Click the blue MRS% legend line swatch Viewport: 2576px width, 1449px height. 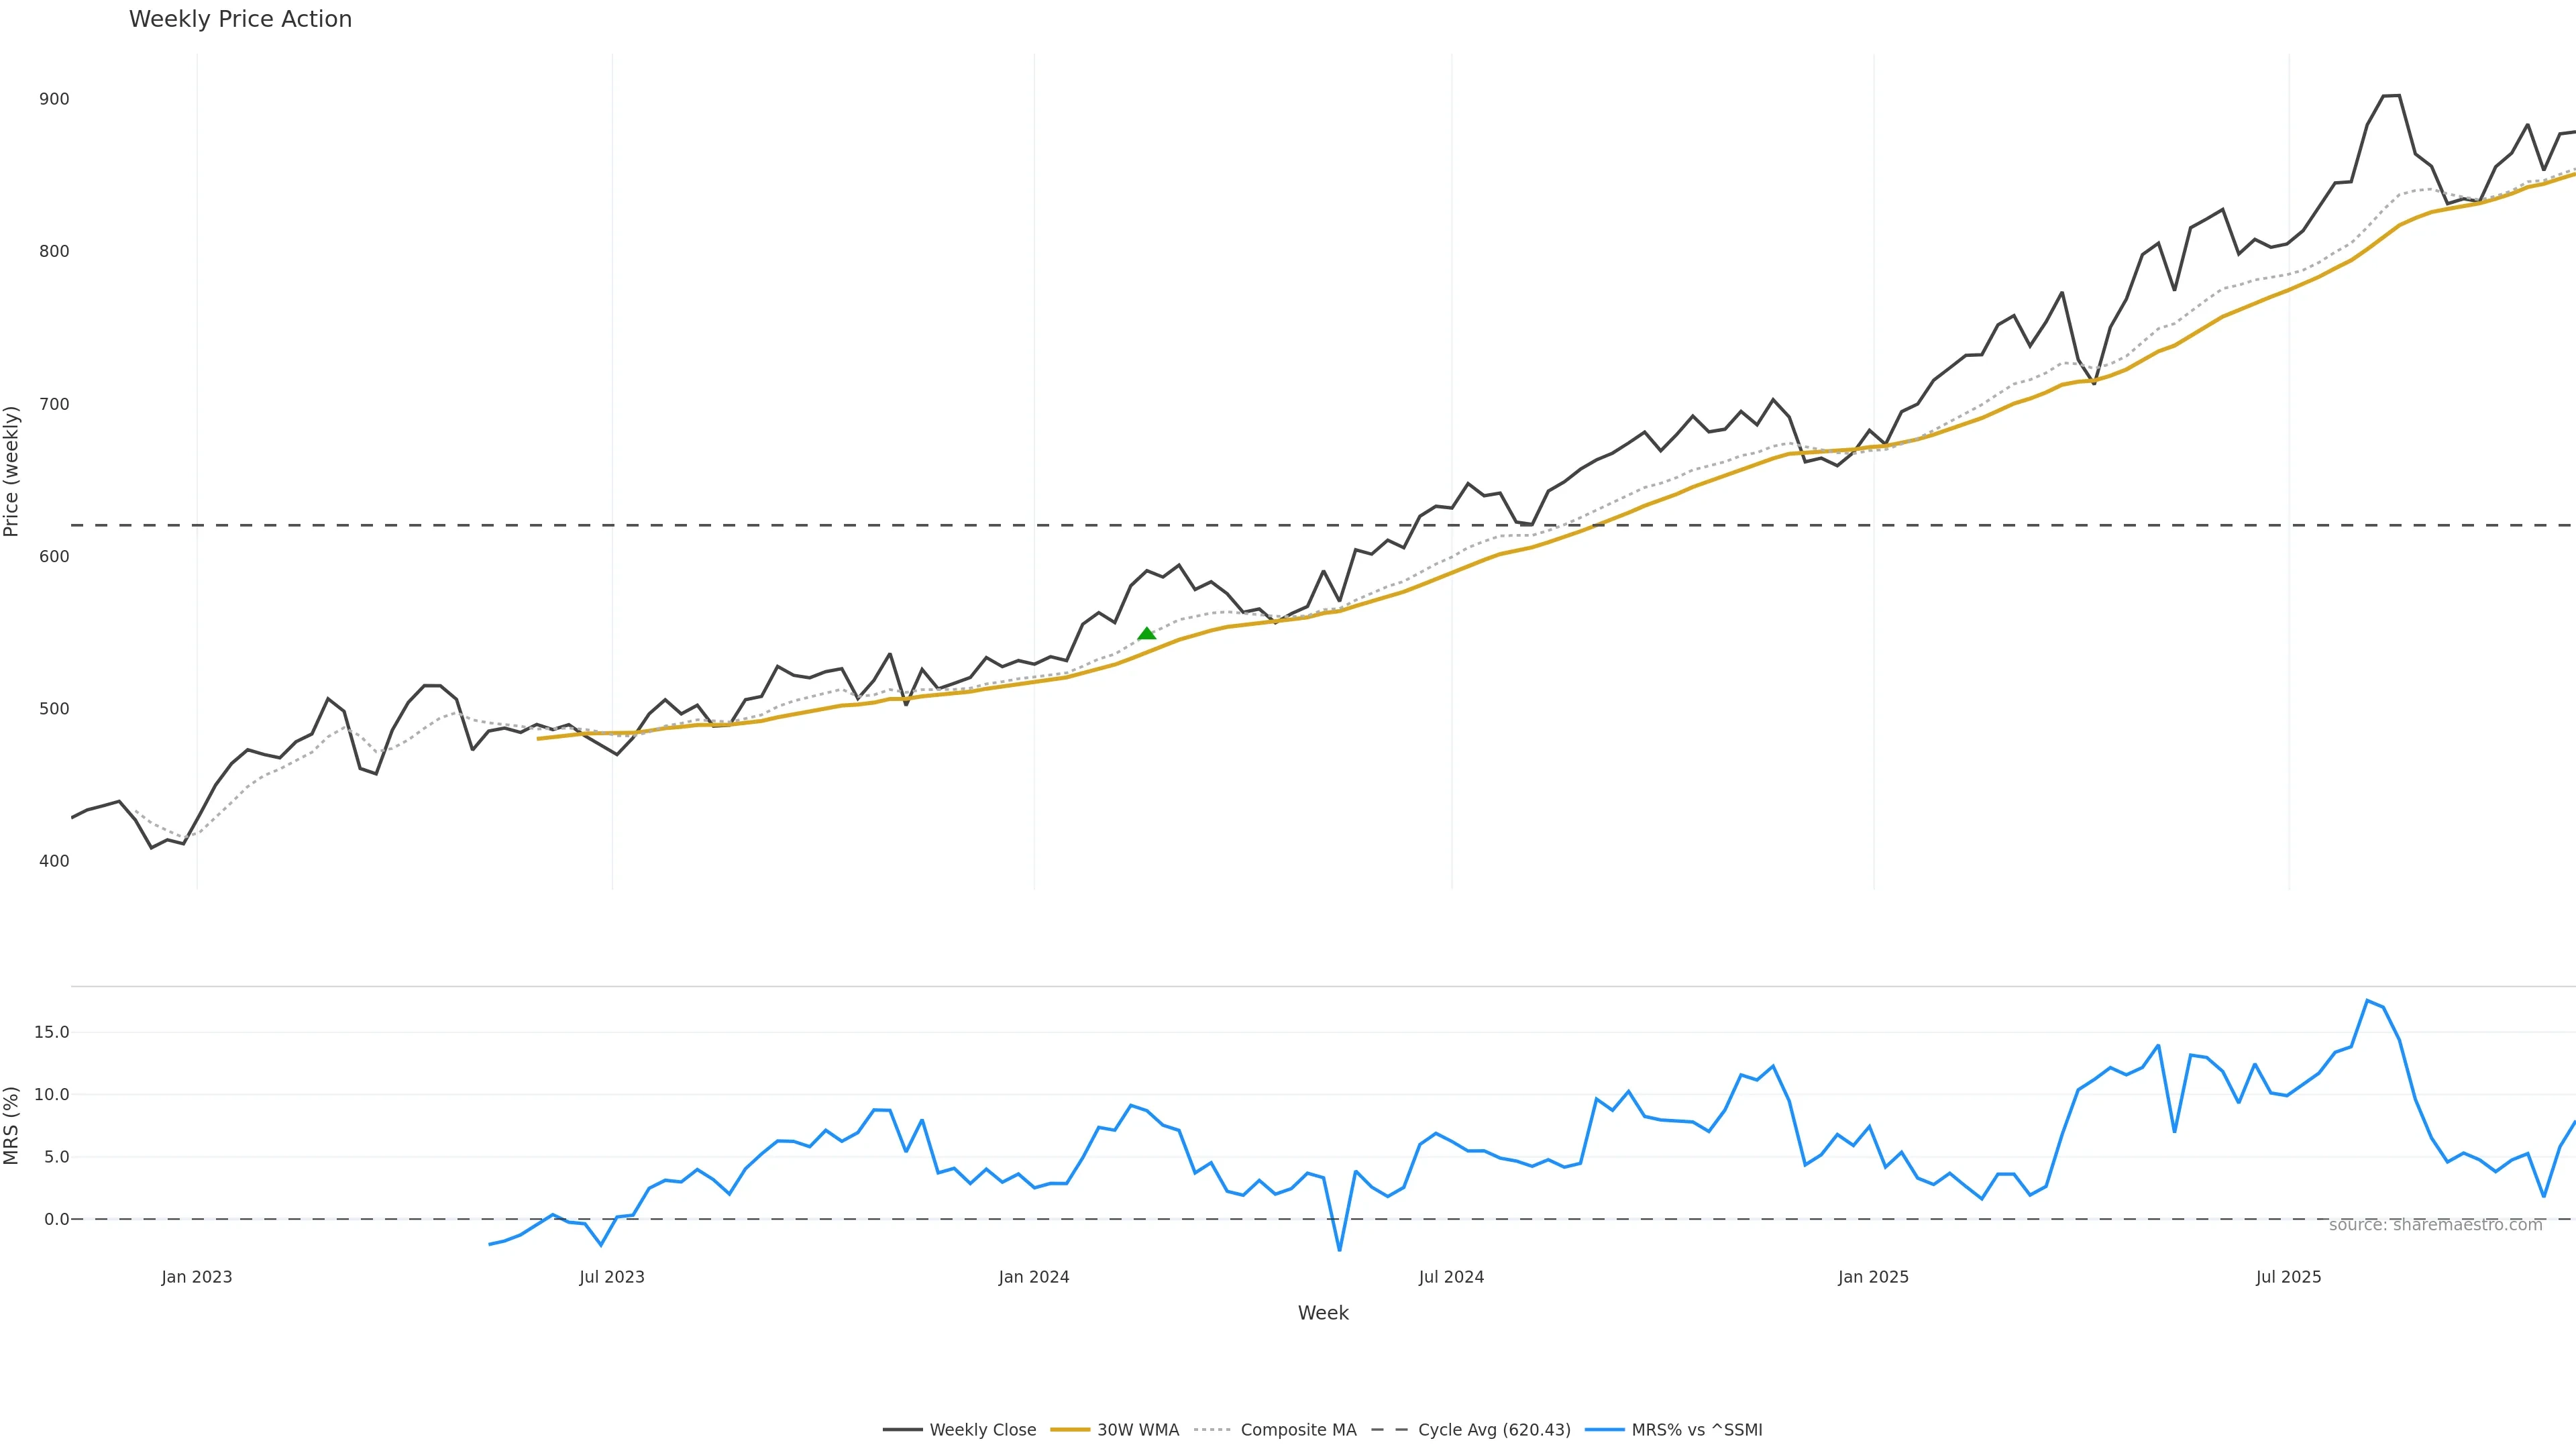pyautogui.click(x=1604, y=1430)
